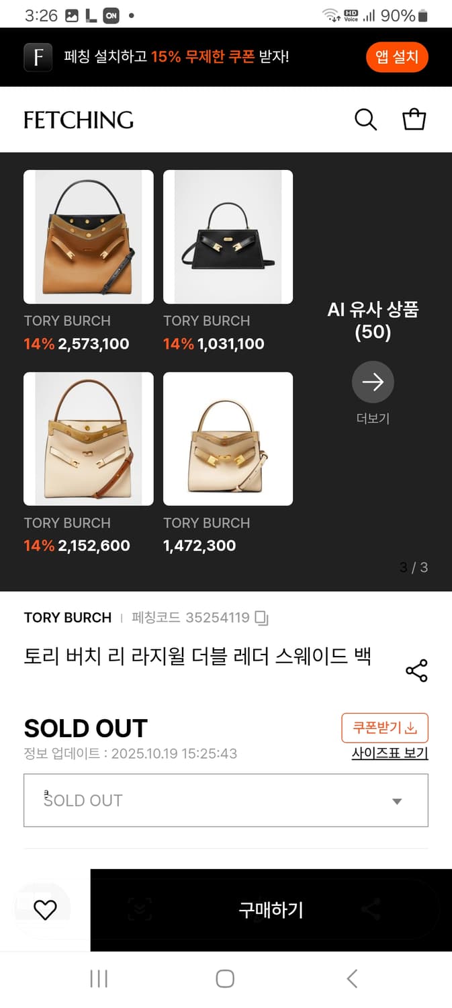Open the 사이즈표 보기 size chart link
452x1008 pixels.
pos(390,753)
